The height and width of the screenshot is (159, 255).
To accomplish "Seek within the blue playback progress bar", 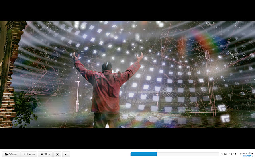I will click(x=175, y=154).
